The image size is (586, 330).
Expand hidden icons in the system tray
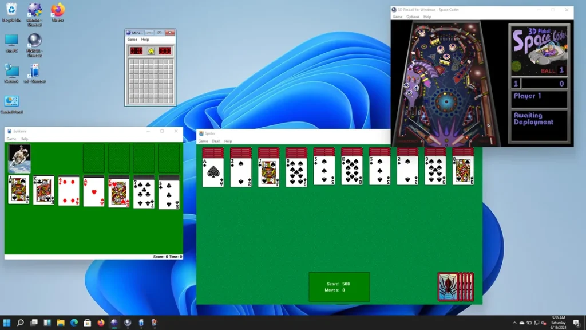pos(514,323)
